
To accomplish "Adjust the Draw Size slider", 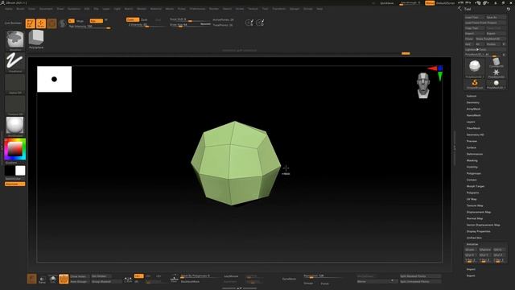I will point(190,25).
